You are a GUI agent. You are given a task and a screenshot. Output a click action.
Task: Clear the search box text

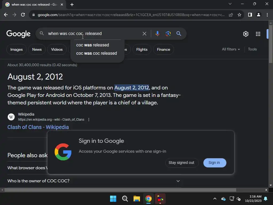click(144, 34)
